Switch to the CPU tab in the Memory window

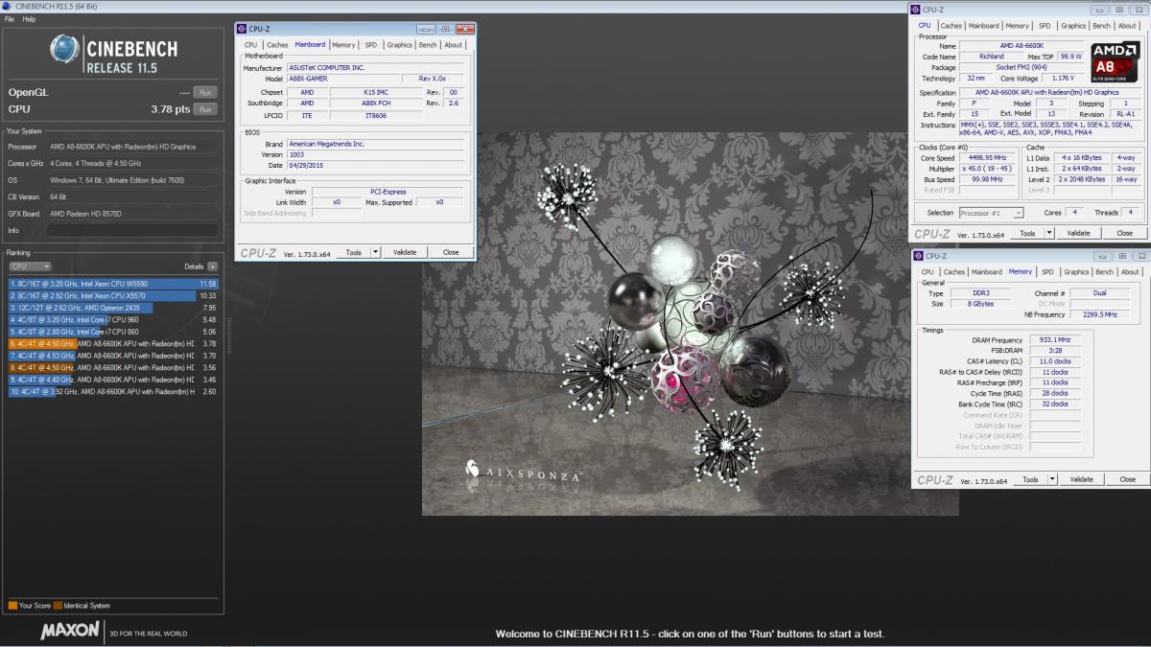928,272
